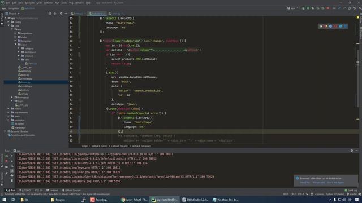Open the File menu

click(8, 3)
